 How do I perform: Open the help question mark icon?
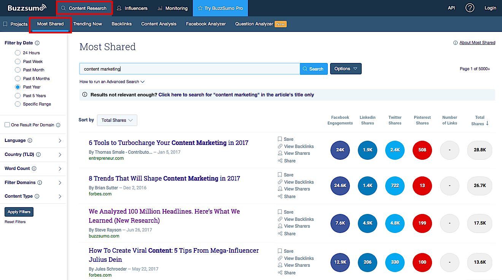[x=470, y=8]
